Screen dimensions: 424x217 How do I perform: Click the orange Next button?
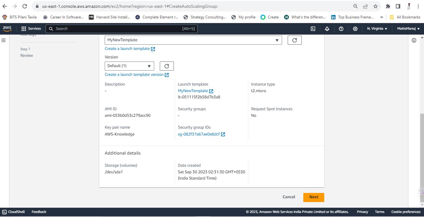click(314, 197)
